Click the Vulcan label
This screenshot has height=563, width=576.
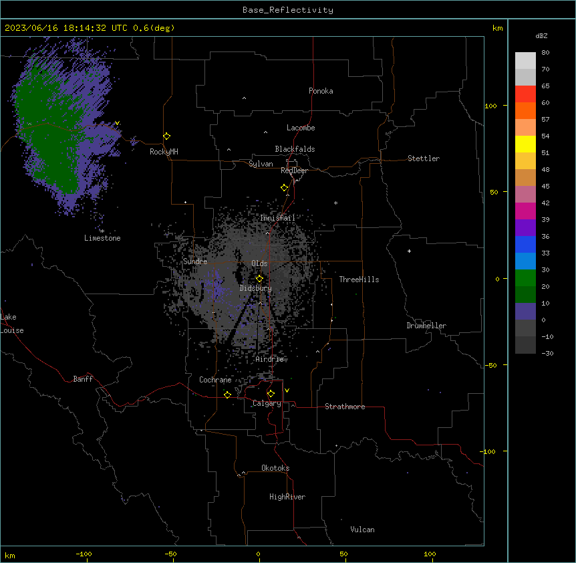pos(362,530)
